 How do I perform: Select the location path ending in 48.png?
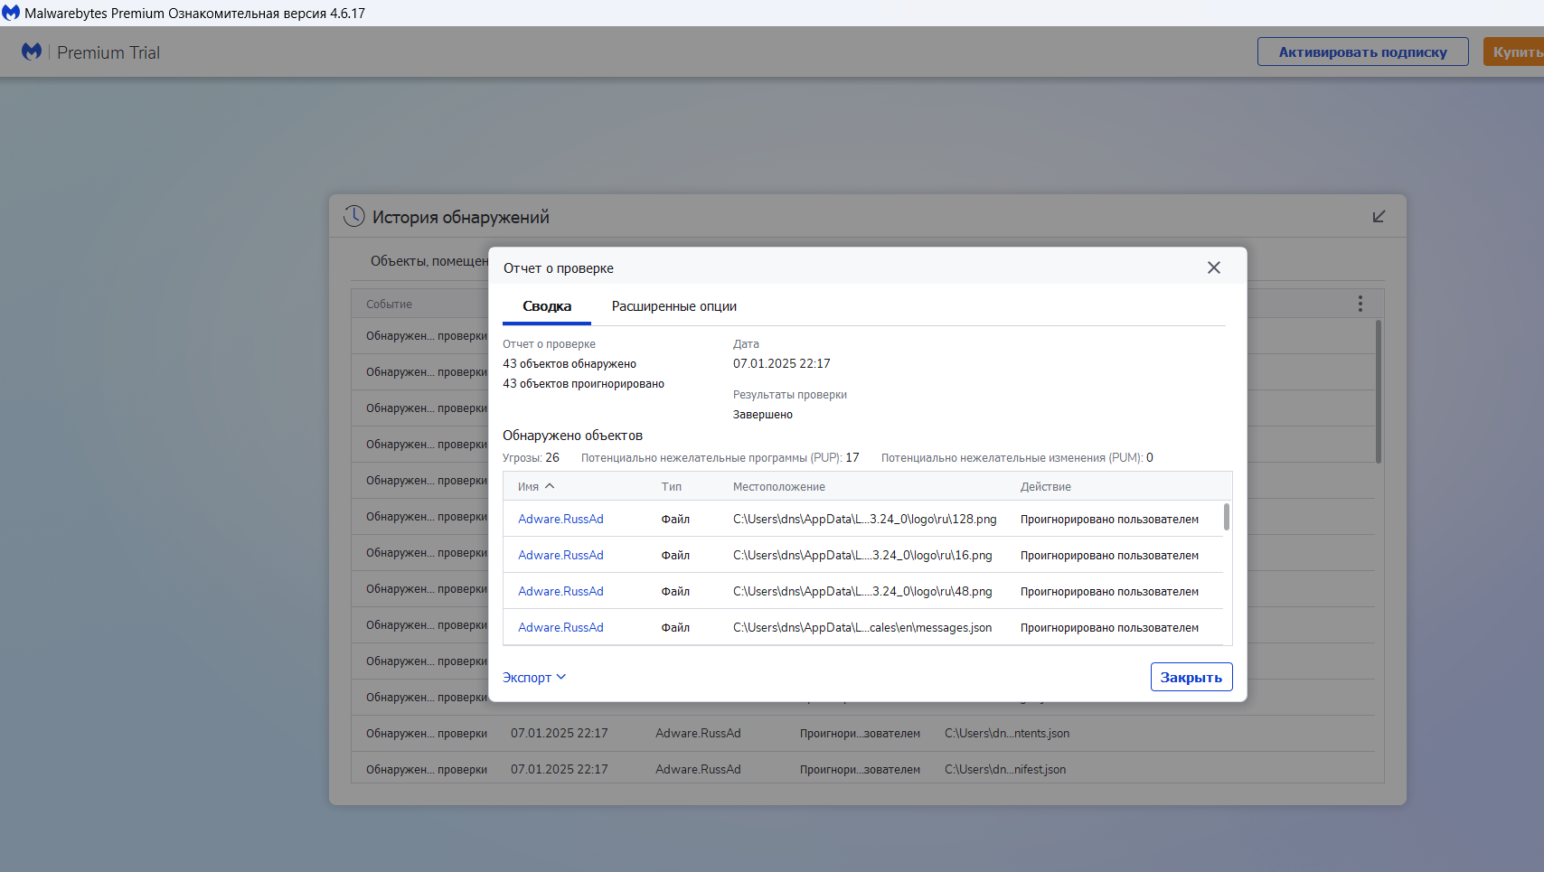tap(862, 591)
